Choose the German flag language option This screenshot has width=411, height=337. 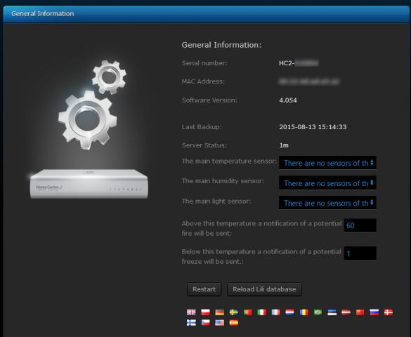[x=220, y=312]
